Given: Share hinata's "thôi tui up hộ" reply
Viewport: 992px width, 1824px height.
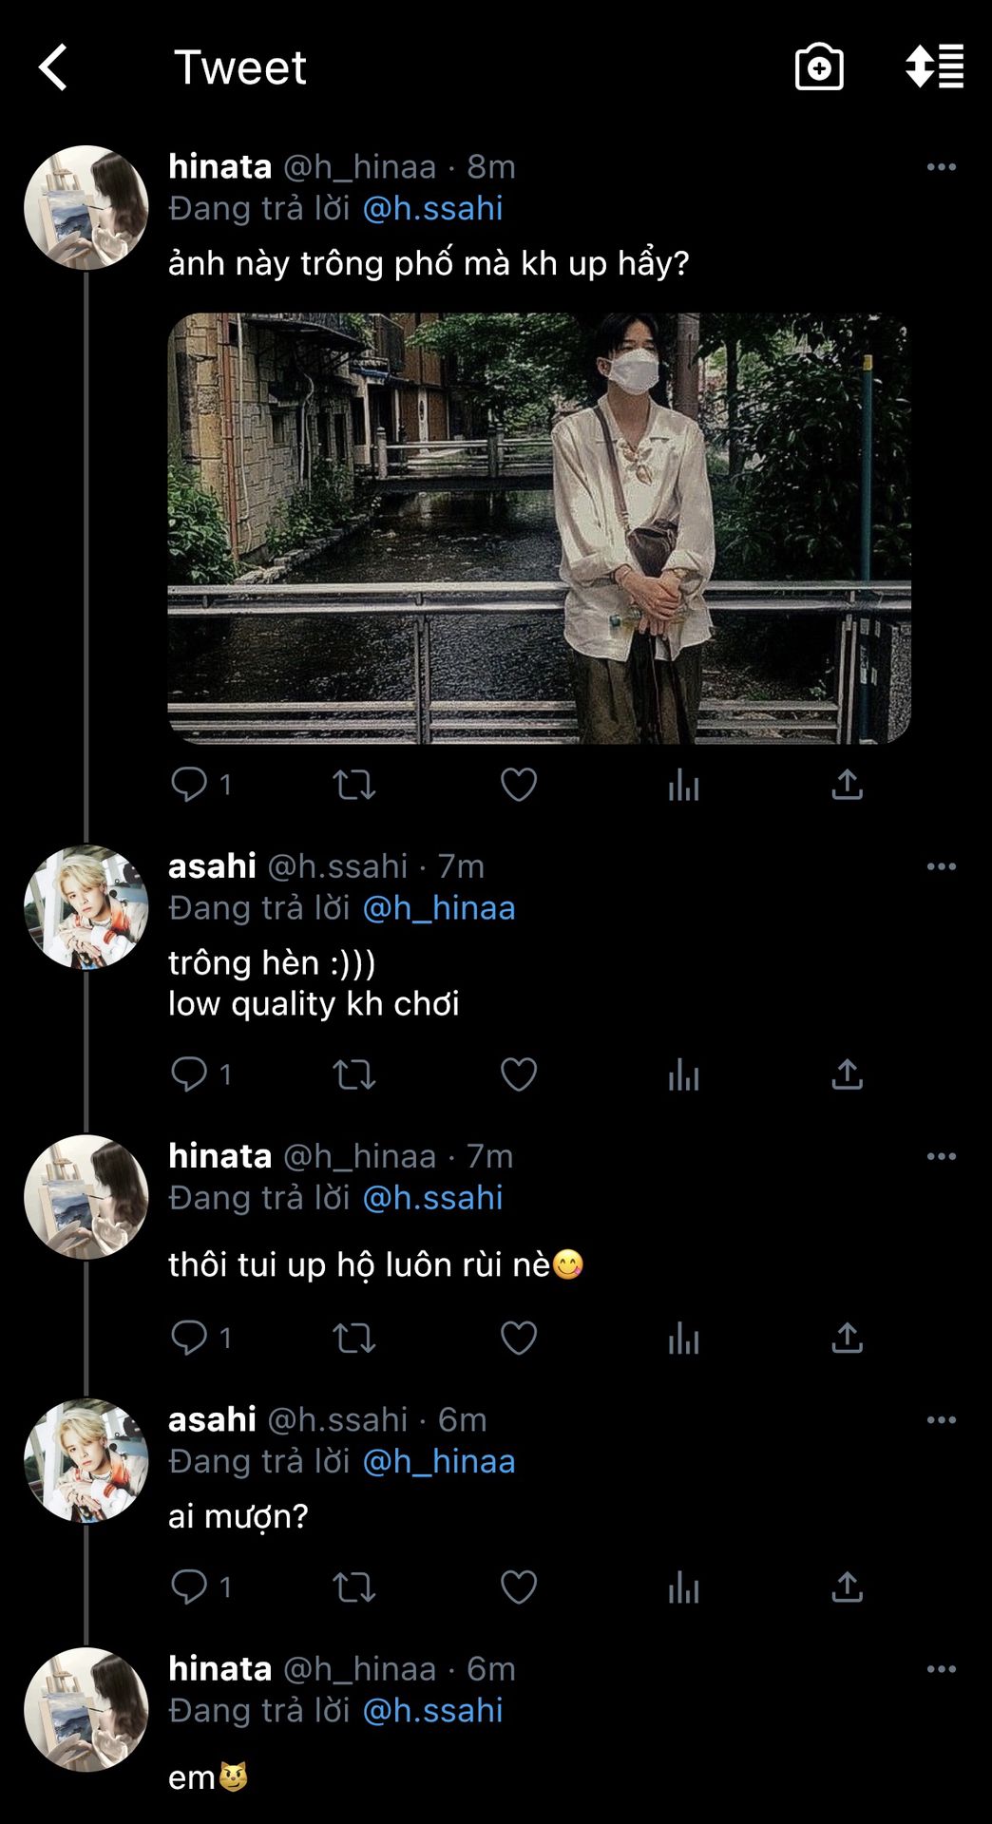Looking at the screenshot, I should [847, 1338].
